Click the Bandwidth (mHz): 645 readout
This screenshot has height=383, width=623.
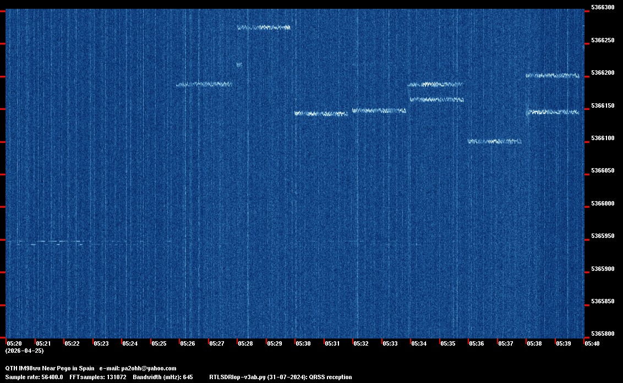coord(162,378)
